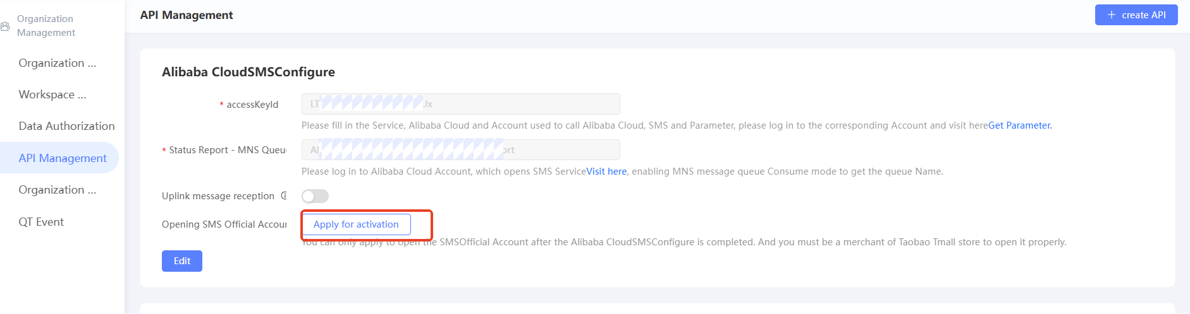Go to the Workspace menu item
This screenshot has width=1190, height=314.
pyautogui.click(x=52, y=95)
